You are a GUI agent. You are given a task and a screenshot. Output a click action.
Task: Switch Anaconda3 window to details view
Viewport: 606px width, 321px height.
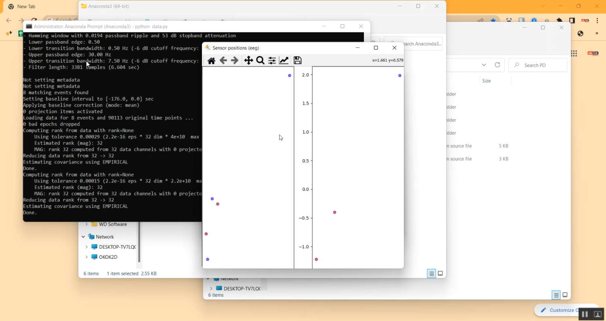[431, 274]
